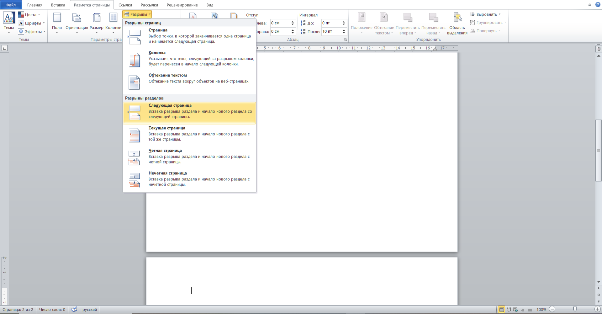The image size is (602, 314).
Task: Click the Word help question mark icon
Action: [598, 5]
